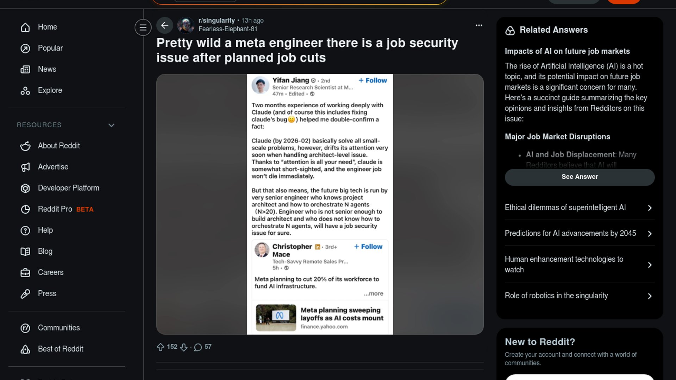Collapse the Resources section

(x=111, y=125)
